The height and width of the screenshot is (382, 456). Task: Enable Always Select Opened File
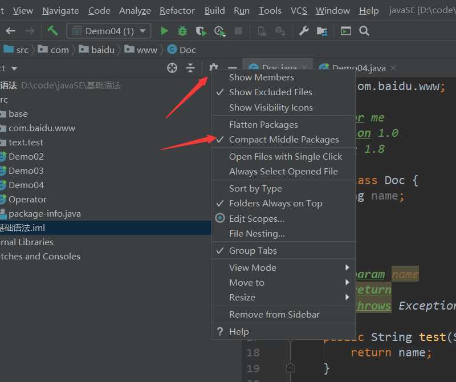(x=284, y=172)
